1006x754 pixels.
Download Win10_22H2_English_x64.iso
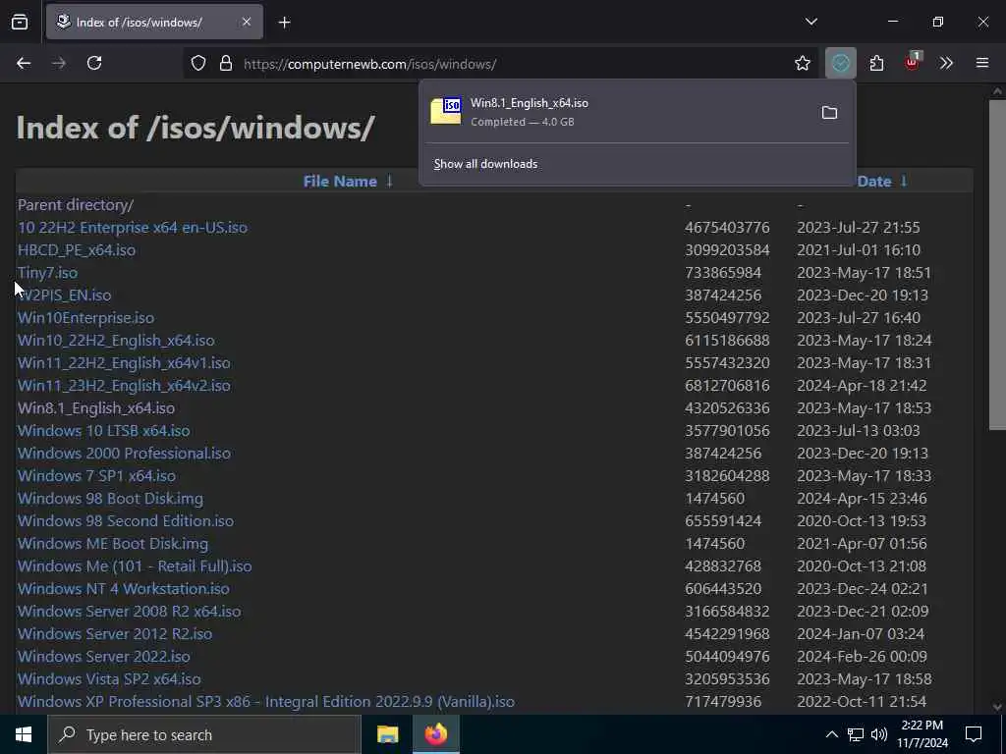click(116, 341)
